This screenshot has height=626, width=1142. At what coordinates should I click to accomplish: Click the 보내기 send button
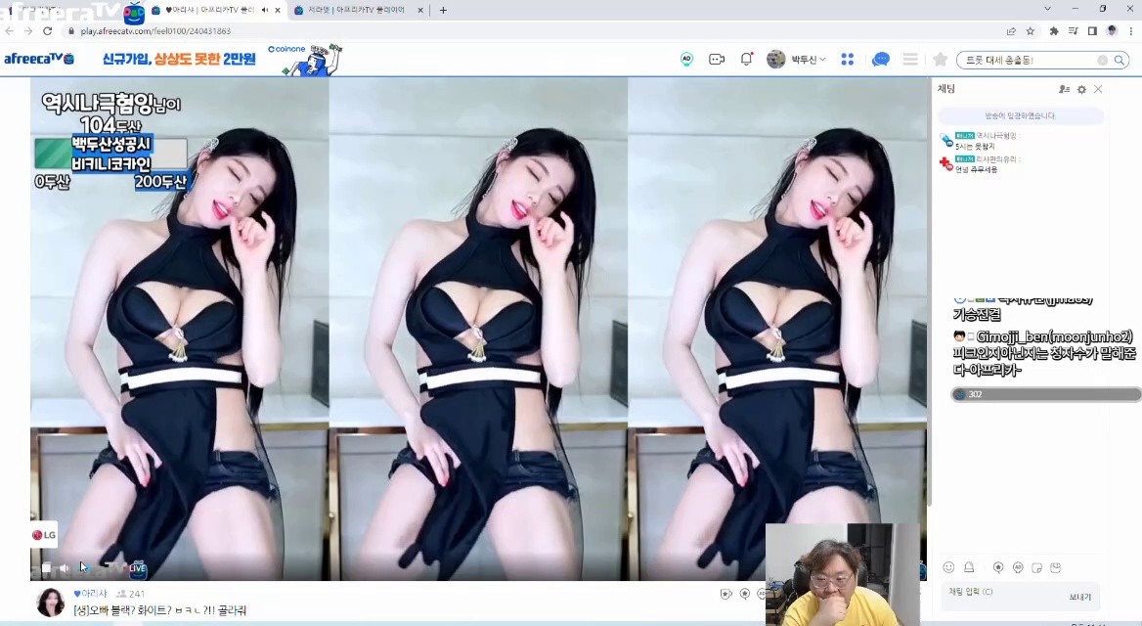point(1079,597)
